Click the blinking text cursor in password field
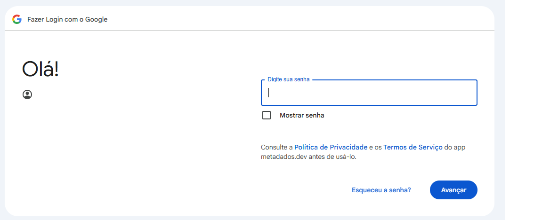 tap(269, 93)
